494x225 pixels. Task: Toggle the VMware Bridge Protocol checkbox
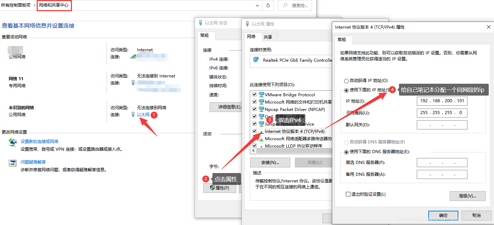[x=255, y=95]
